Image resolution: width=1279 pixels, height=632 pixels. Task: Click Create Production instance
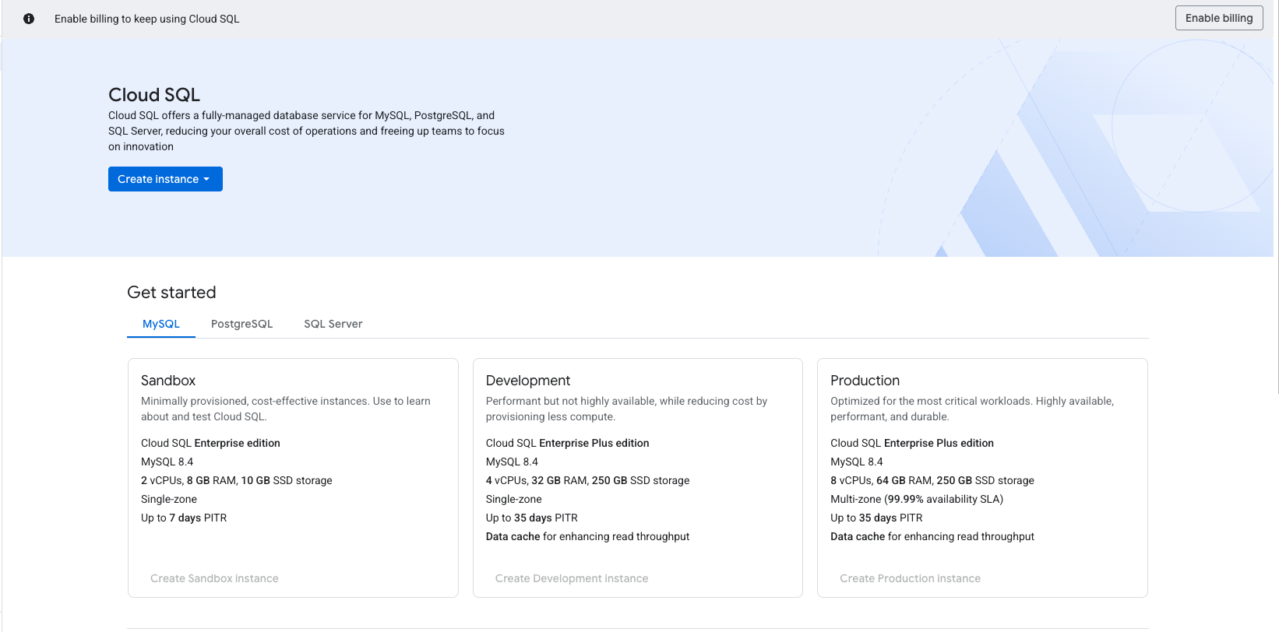point(910,578)
